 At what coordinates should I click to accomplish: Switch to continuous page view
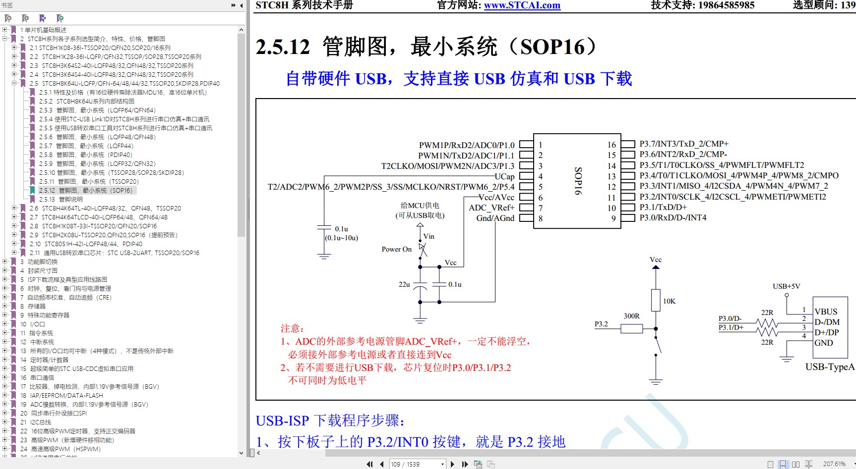click(783, 464)
